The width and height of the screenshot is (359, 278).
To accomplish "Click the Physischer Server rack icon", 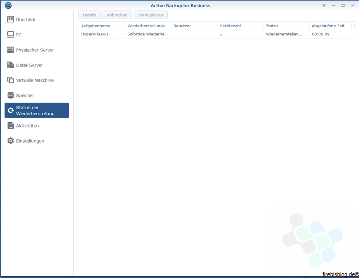I will [11, 50].
